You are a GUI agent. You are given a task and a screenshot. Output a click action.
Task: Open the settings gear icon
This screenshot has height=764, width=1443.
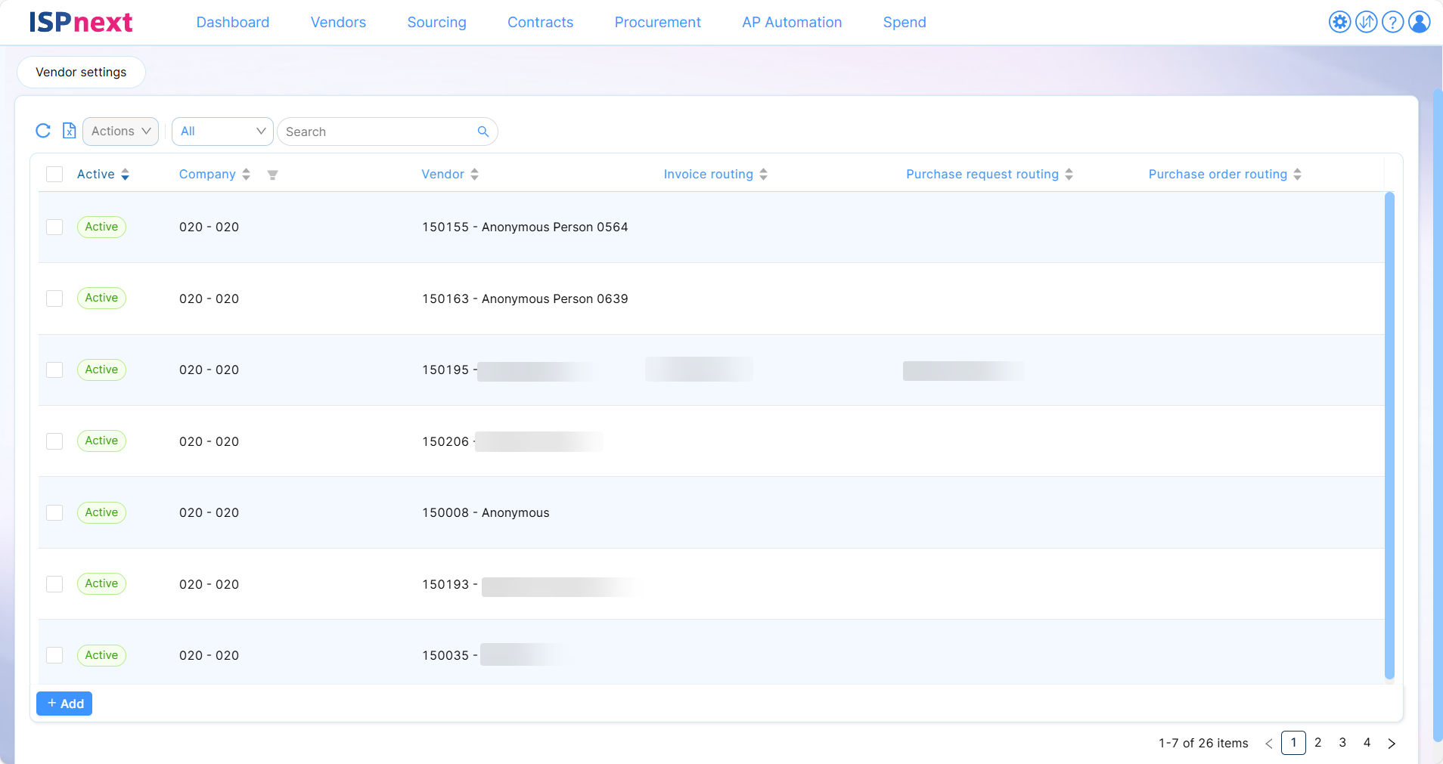pos(1339,22)
